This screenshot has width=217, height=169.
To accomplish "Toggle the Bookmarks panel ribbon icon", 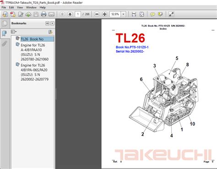I will [x=5, y=33].
